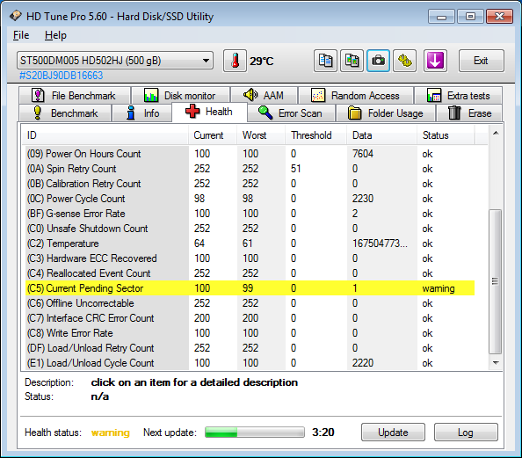
Task: Open the File Benchmark tab
Action: tap(75, 96)
